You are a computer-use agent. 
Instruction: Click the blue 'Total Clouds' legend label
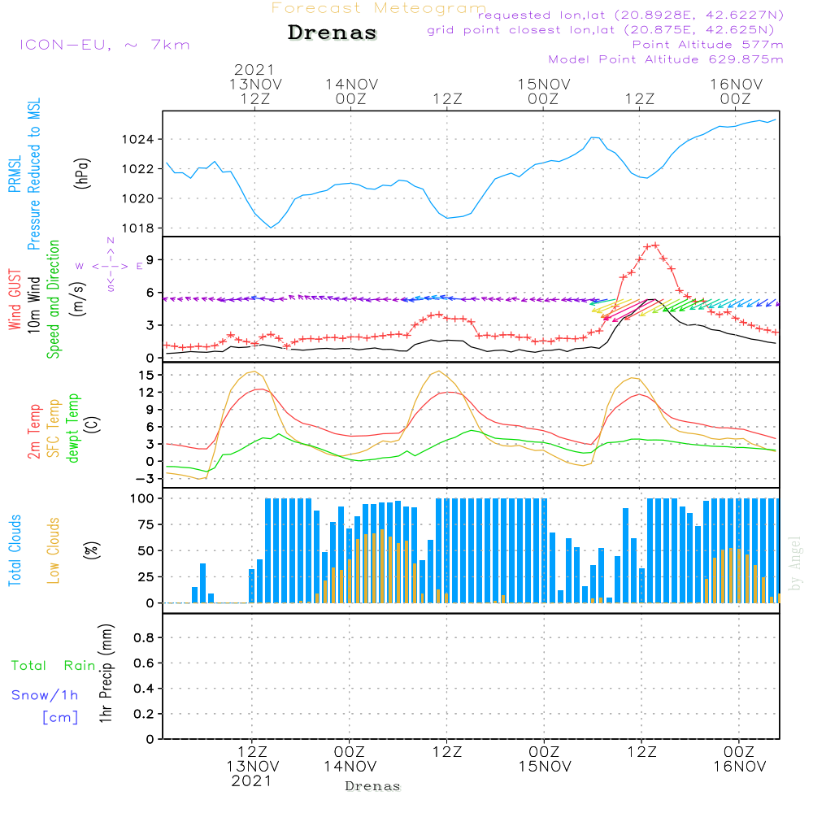point(15,550)
